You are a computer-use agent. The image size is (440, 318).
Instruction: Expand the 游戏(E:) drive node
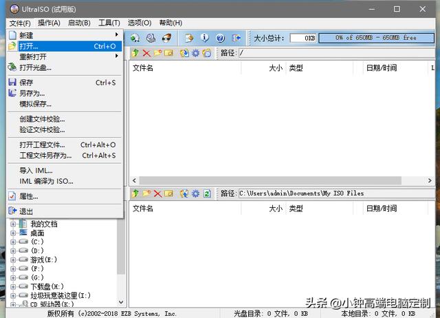[x=13, y=260]
